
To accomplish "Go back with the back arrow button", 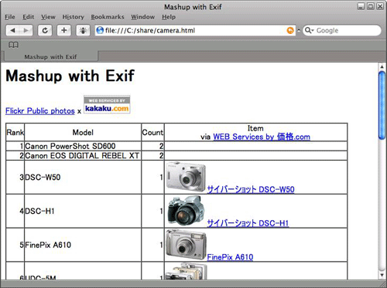I will [x=12, y=30].
